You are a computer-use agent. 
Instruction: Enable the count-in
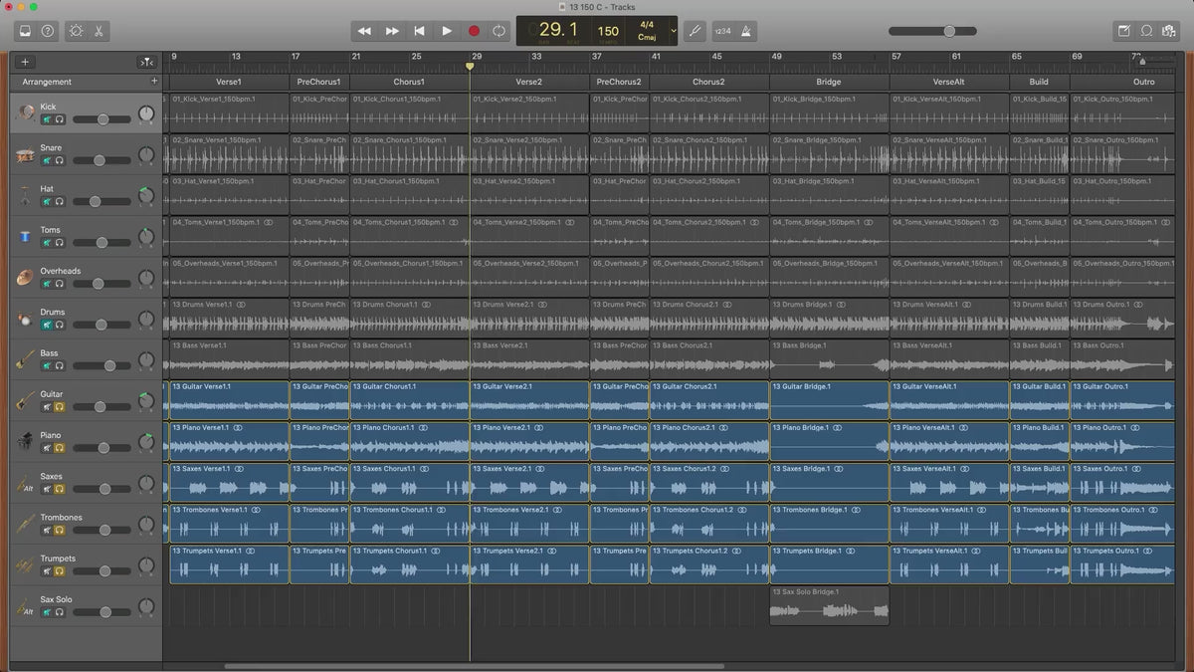[722, 31]
